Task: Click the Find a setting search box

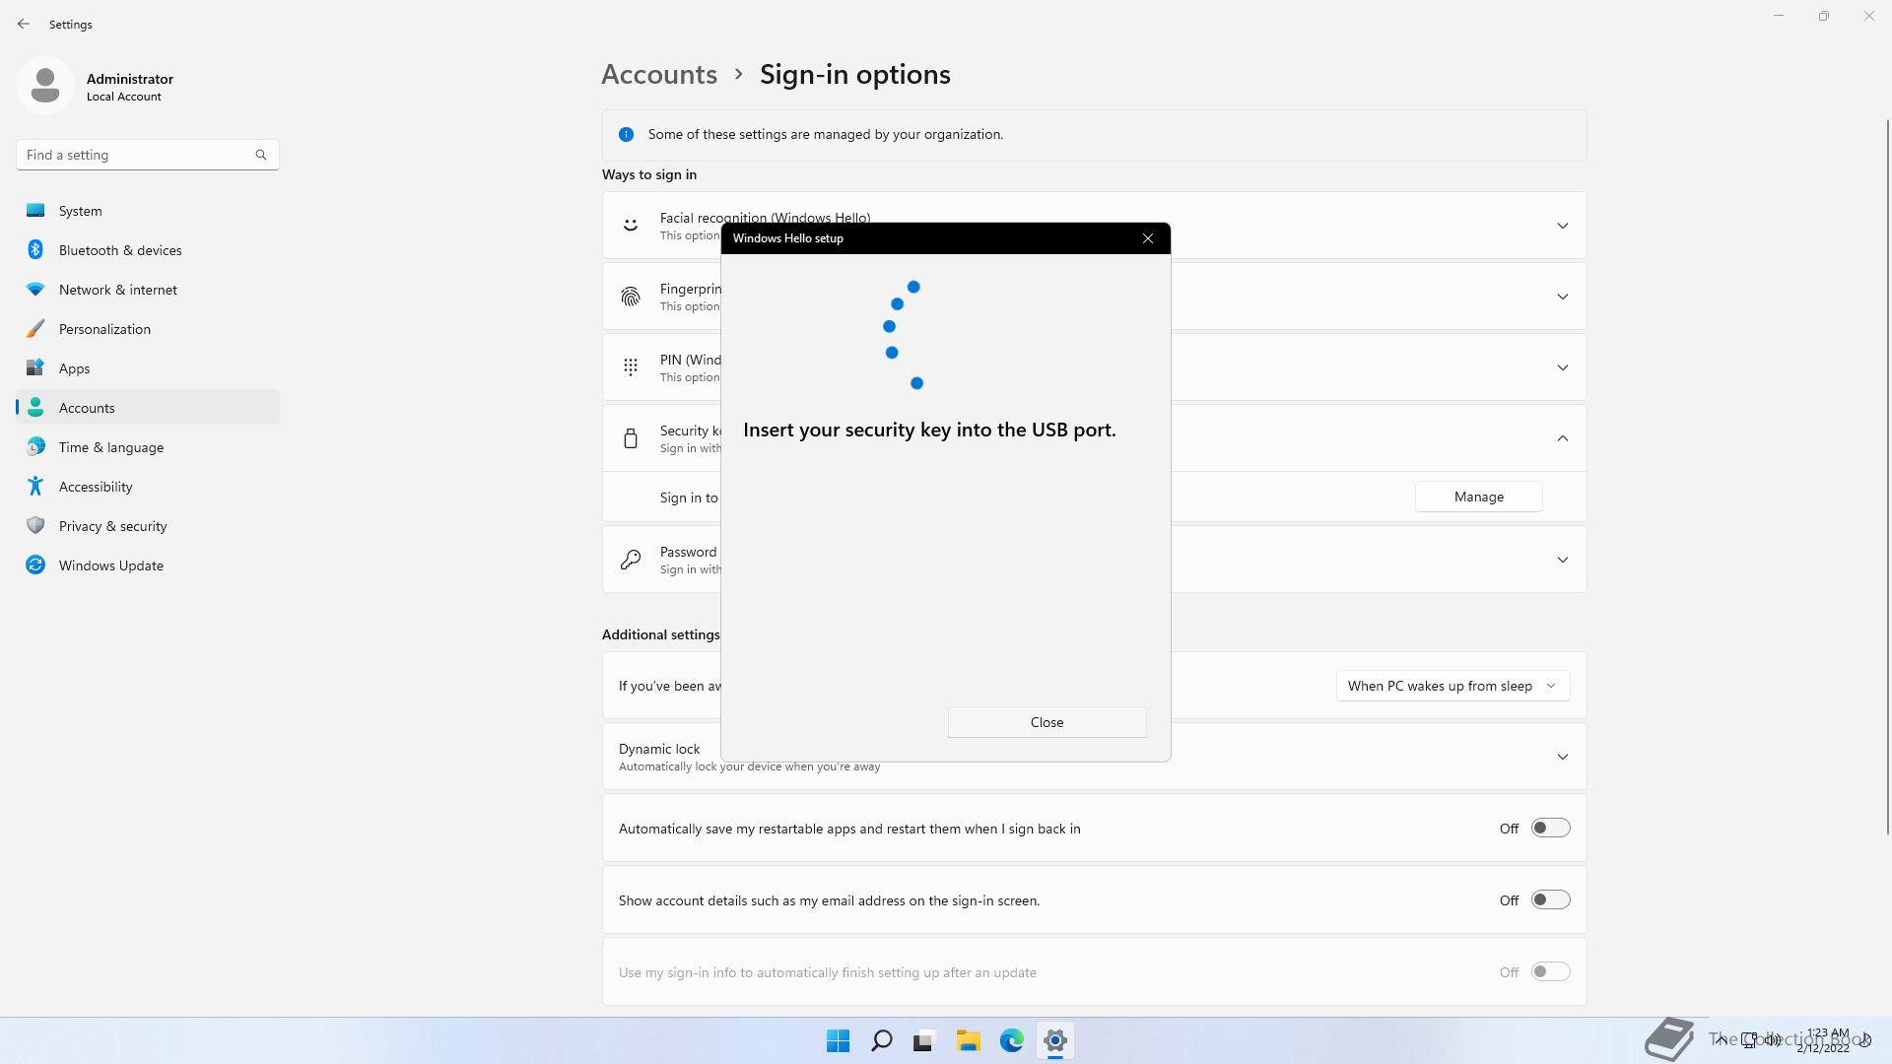Action: click(x=148, y=155)
